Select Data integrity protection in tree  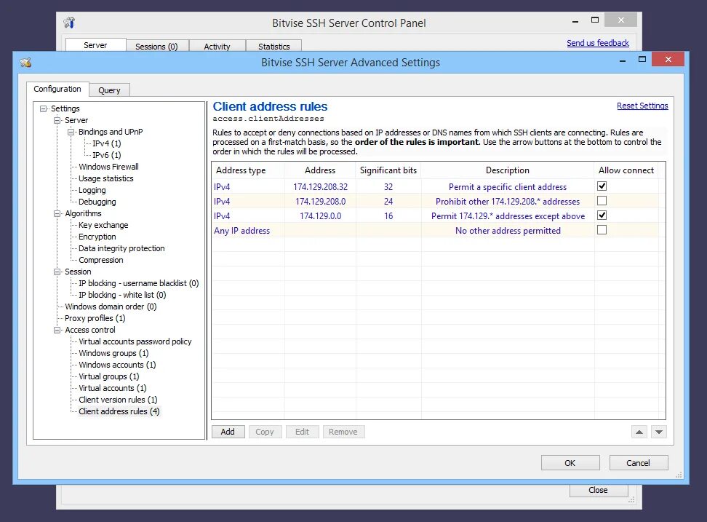pos(121,248)
